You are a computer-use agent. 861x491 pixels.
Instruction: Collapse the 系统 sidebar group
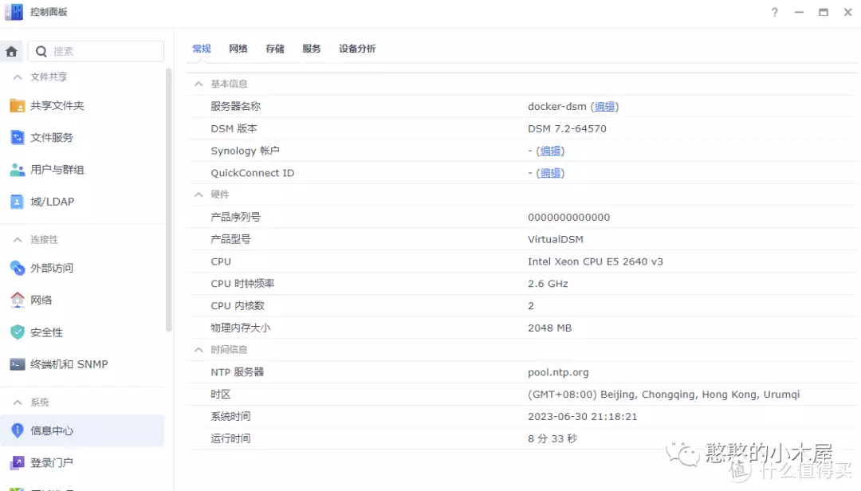pos(18,402)
